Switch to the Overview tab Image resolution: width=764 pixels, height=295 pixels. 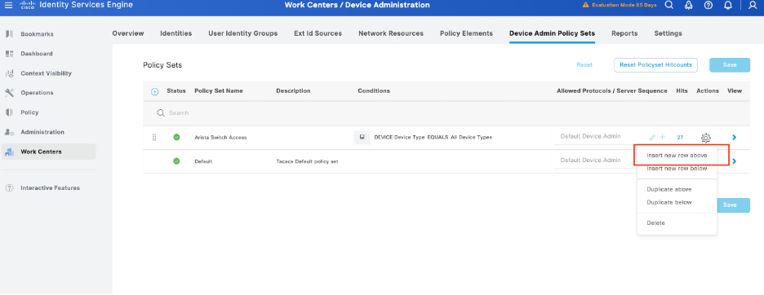point(127,33)
